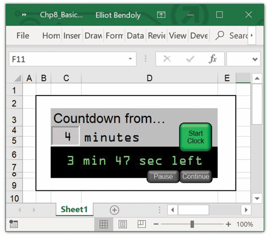This screenshot has width=270, height=235.
Task: Switch to Normal view icon
Action: pyautogui.click(x=104, y=224)
